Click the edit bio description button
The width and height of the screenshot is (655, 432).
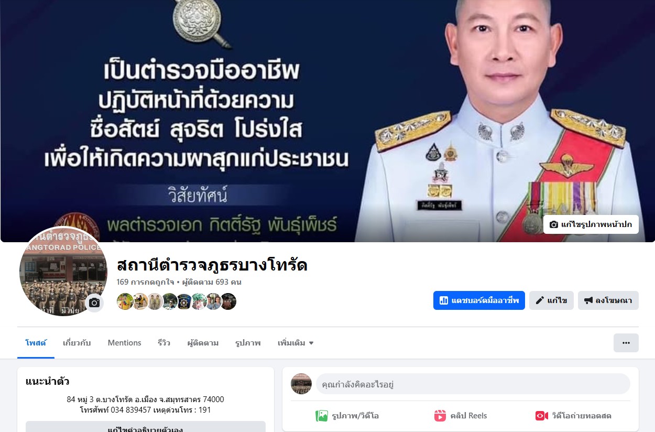146,427
